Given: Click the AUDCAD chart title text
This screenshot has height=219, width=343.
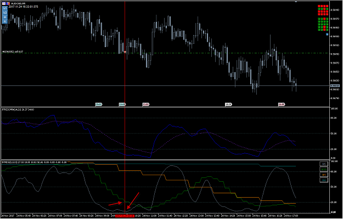Looking at the screenshot, I should [x=18, y=3].
